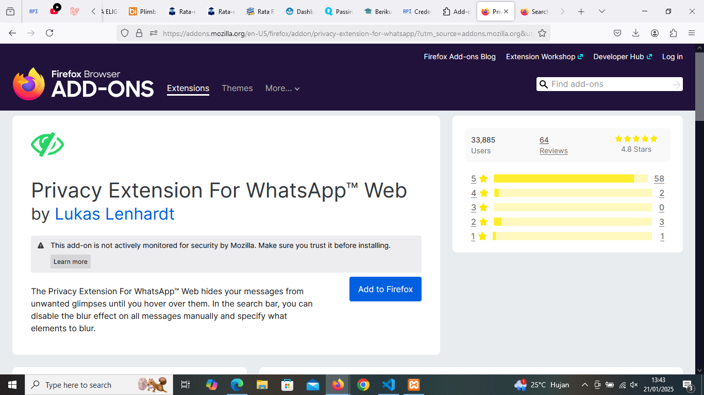Open site permissions icon in address bar
The height and width of the screenshot is (395, 704).
[x=153, y=33]
